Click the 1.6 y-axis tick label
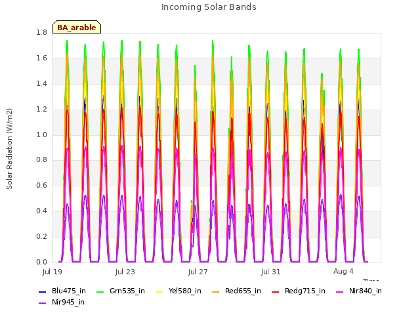Screen dimensions: 420x315 [x=41, y=58]
